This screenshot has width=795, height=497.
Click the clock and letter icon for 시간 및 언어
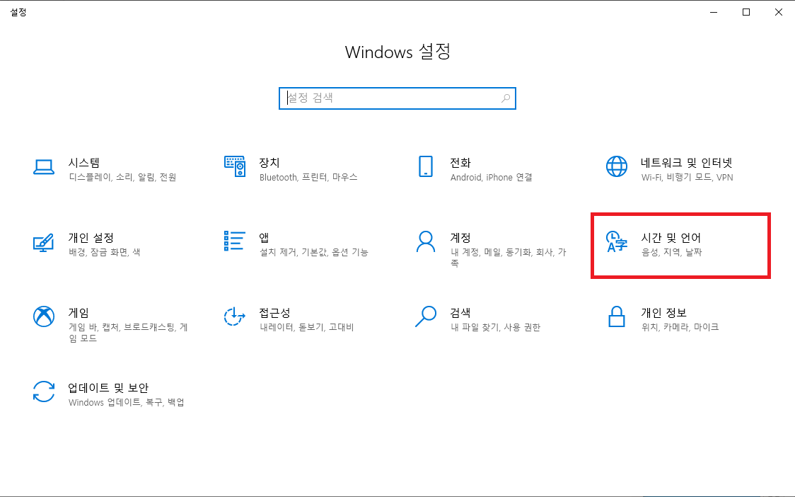617,241
